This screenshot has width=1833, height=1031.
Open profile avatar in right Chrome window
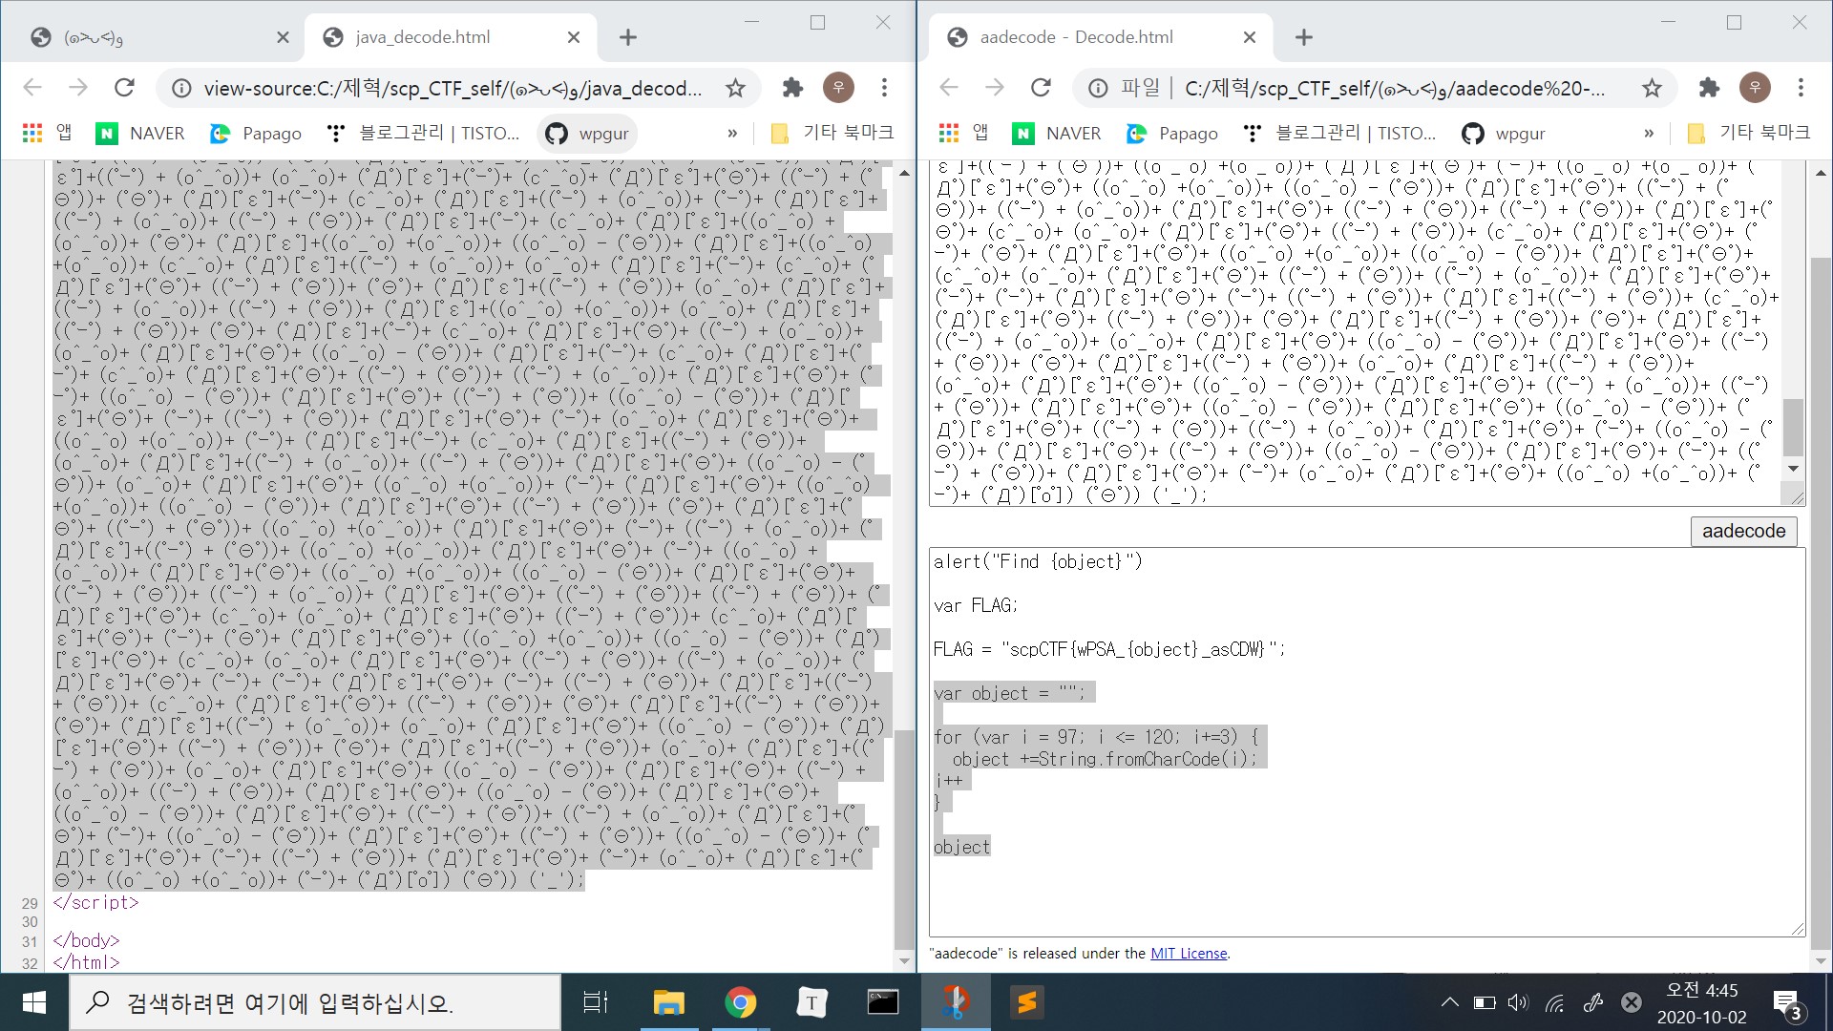1755,88
